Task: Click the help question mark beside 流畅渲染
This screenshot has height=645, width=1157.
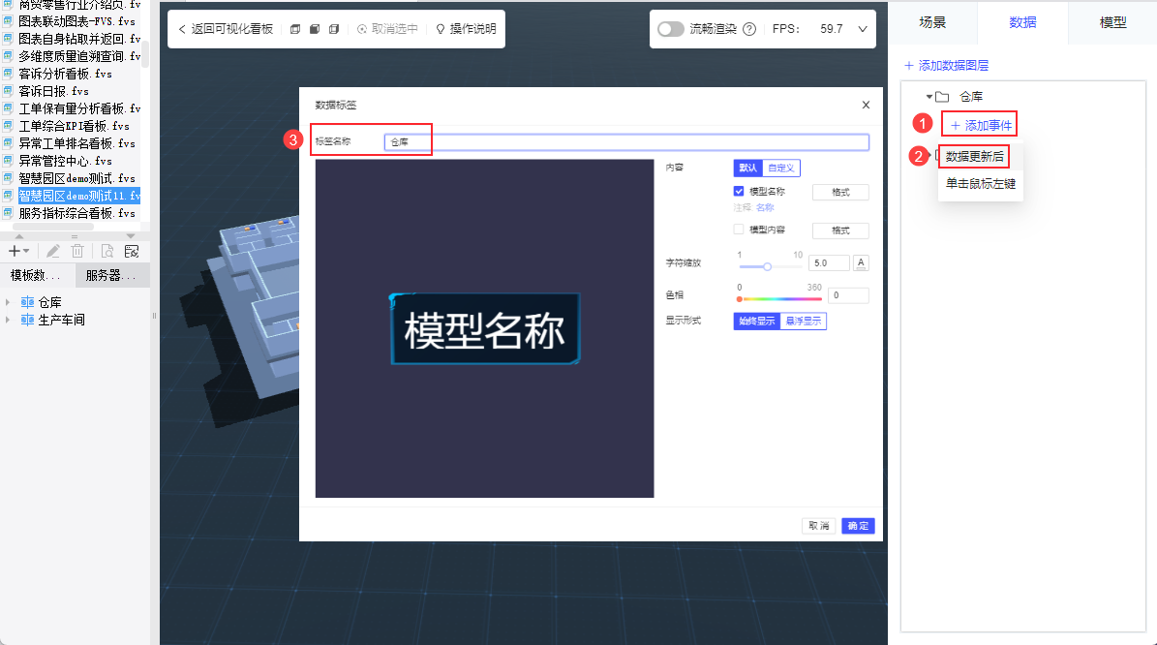Action: click(x=749, y=29)
